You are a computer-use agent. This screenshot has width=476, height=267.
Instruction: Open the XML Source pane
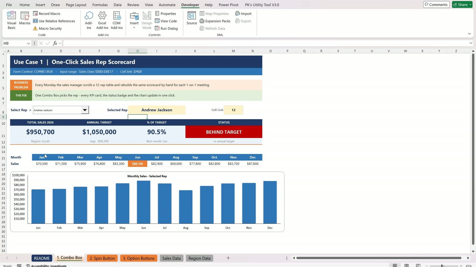point(192,18)
